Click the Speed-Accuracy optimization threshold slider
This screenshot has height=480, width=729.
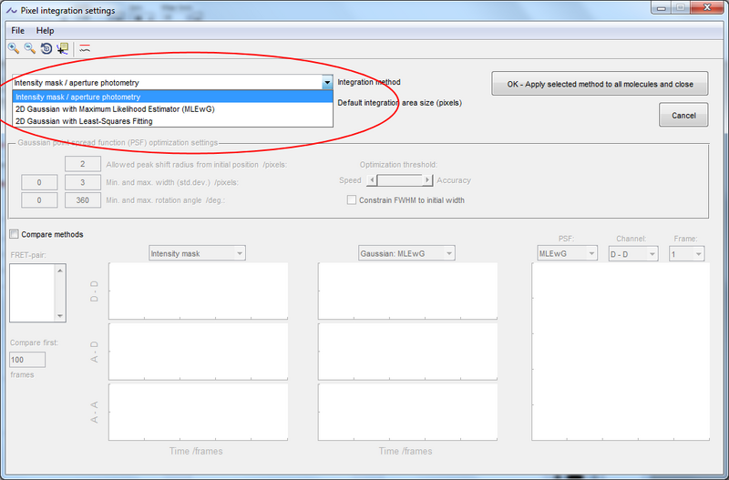coord(400,180)
